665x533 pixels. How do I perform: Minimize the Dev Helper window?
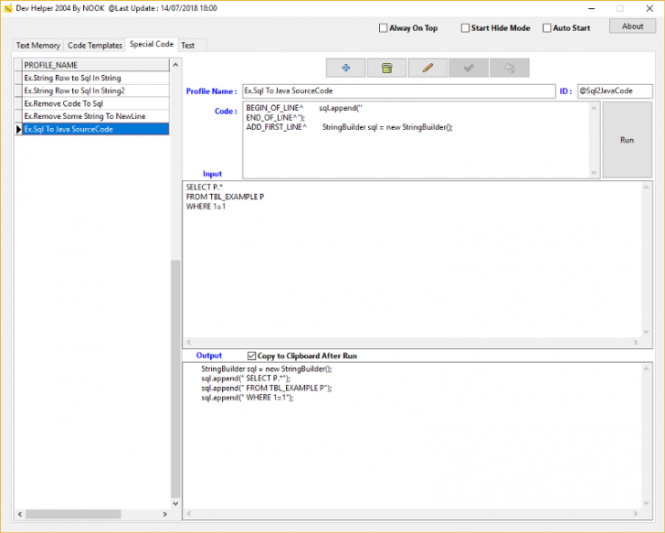pos(592,8)
